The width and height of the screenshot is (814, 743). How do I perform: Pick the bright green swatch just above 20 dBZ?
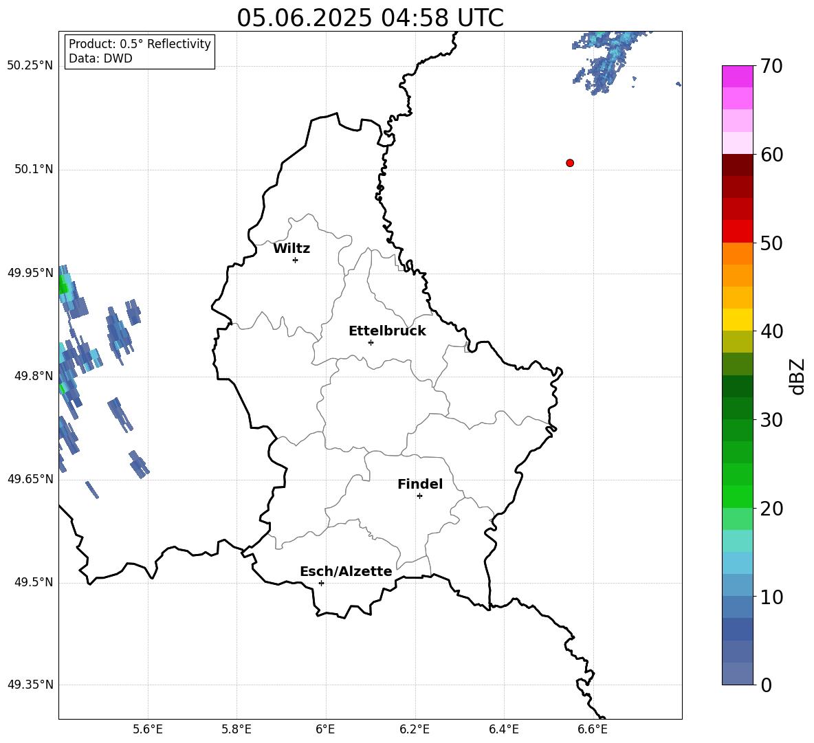[x=738, y=497]
